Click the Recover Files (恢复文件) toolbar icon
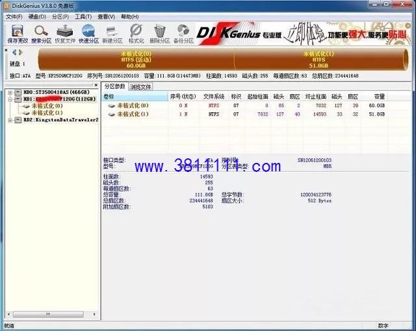Viewport: 416px width, 331px height. [65, 31]
